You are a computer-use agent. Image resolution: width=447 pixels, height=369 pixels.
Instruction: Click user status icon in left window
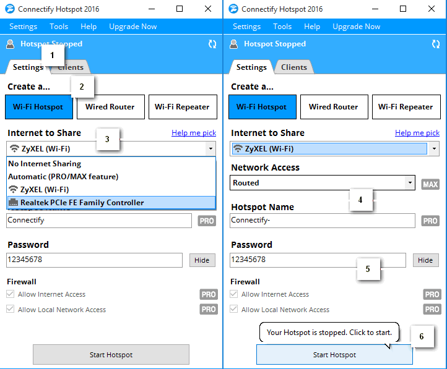pyautogui.click(x=11, y=44)
